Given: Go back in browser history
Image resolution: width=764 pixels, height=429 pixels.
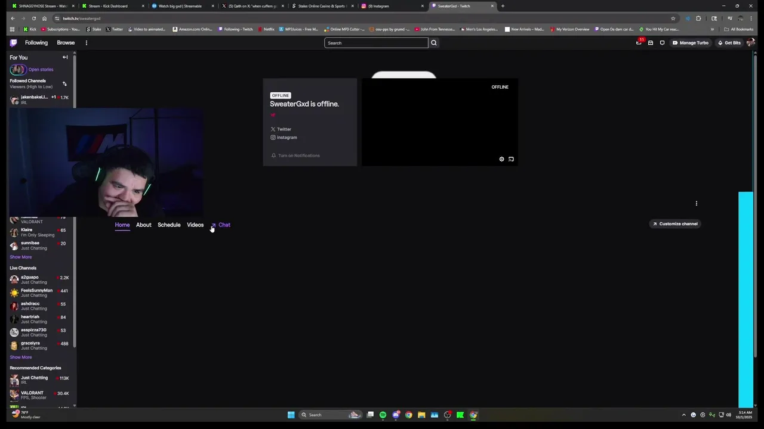Looking at the screenshot, I should [12, 18].
